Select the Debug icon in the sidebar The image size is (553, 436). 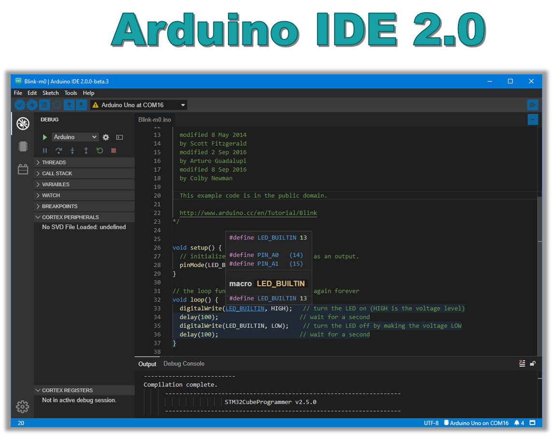23,123
